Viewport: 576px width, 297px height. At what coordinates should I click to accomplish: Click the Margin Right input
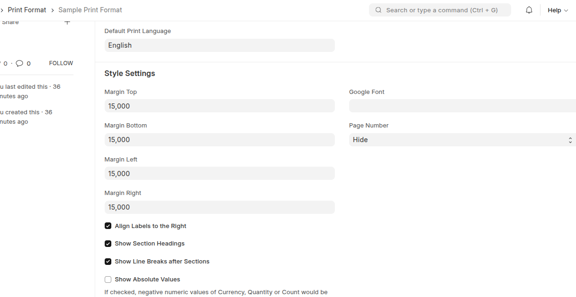tap(219, 207)
